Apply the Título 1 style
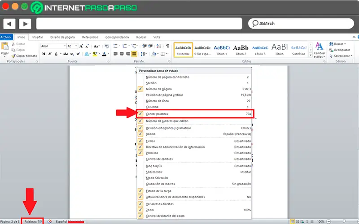The image size is (359, 224). (x=222, y=50)
